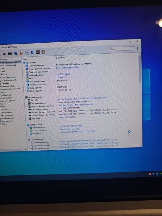Click the two-monitors toolbar icon

16,53
